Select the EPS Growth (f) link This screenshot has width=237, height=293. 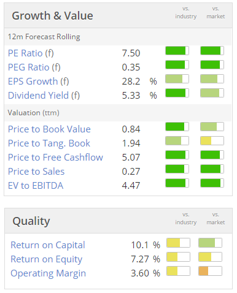point(39,82)
